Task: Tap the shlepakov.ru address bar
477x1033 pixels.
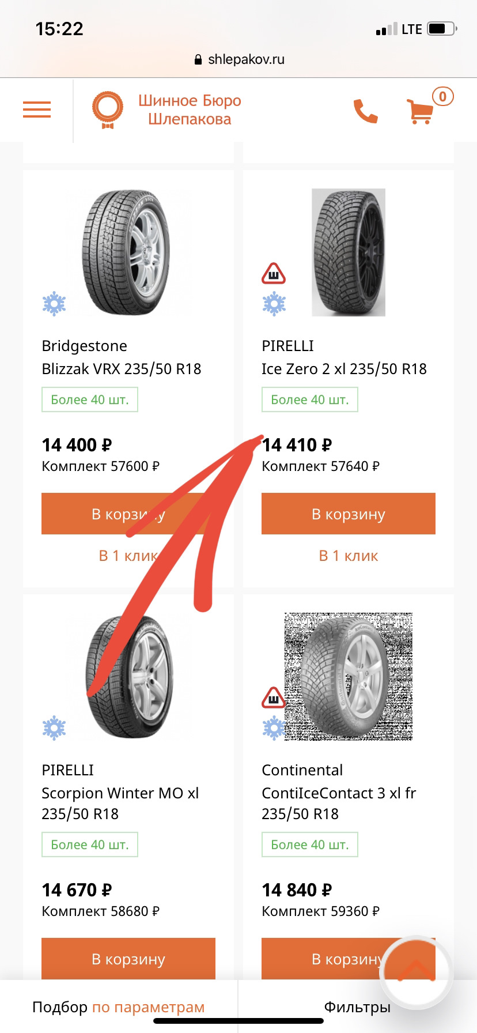Action: click(x=240, y=59)
